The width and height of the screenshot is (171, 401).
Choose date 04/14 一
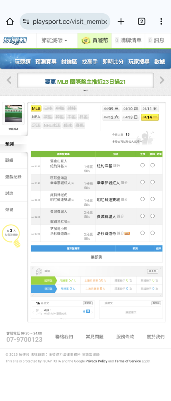[150, 117]
